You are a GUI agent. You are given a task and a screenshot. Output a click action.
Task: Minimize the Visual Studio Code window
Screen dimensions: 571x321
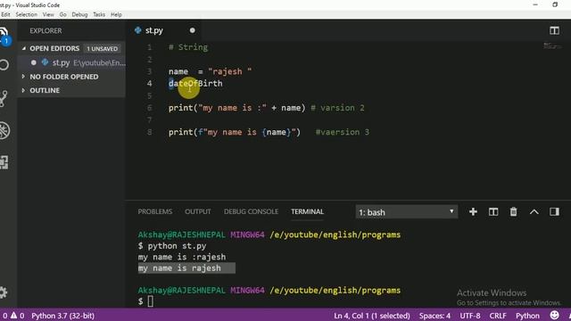pyautogui.click(x=535, y=4)
